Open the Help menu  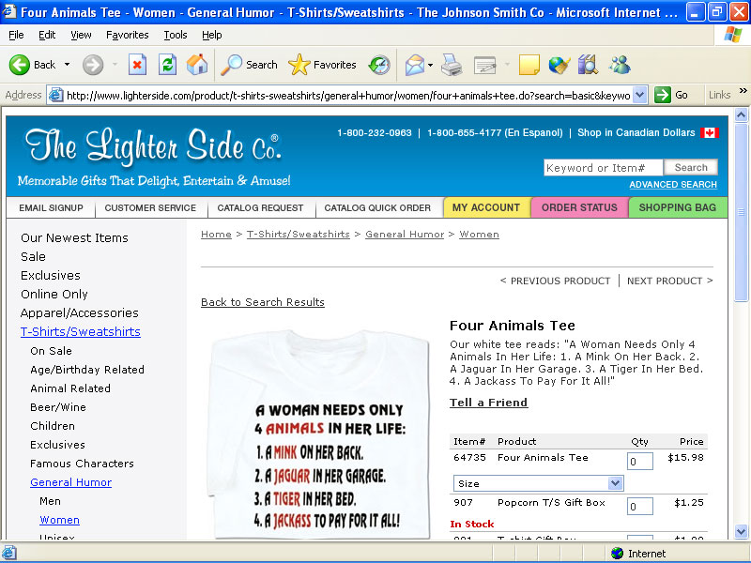point(212,35)
